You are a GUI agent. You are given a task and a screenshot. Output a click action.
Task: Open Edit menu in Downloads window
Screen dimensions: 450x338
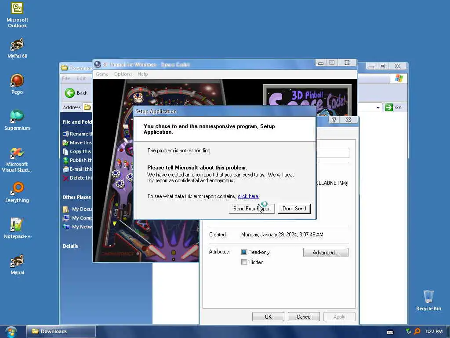point(81,78)
